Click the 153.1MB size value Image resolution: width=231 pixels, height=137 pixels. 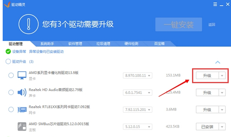click(173, 75)
